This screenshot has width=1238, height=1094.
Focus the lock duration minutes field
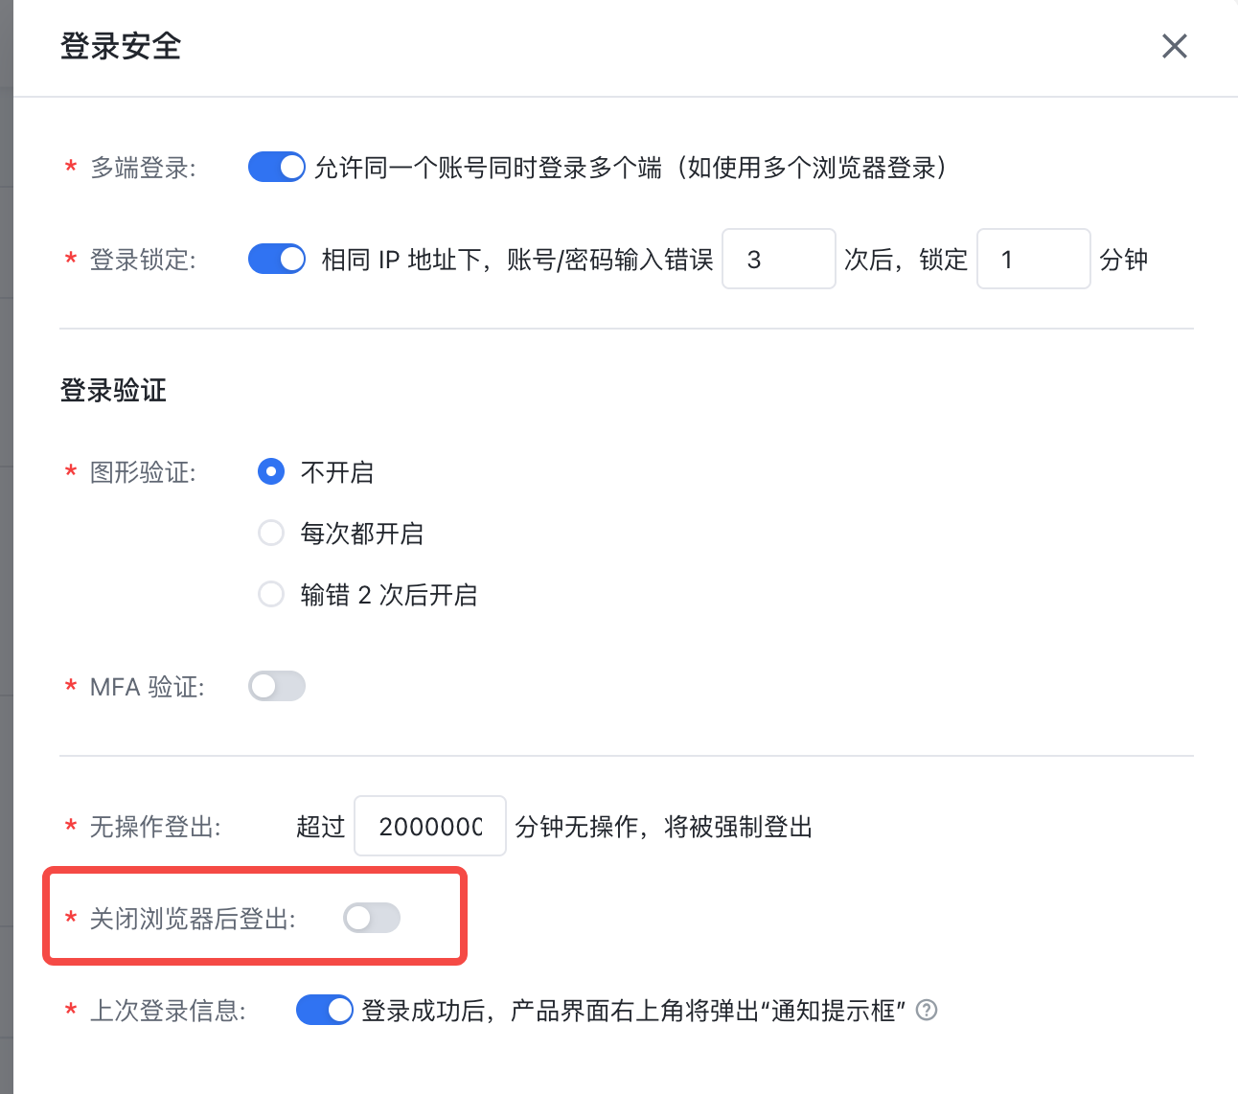1033,259
